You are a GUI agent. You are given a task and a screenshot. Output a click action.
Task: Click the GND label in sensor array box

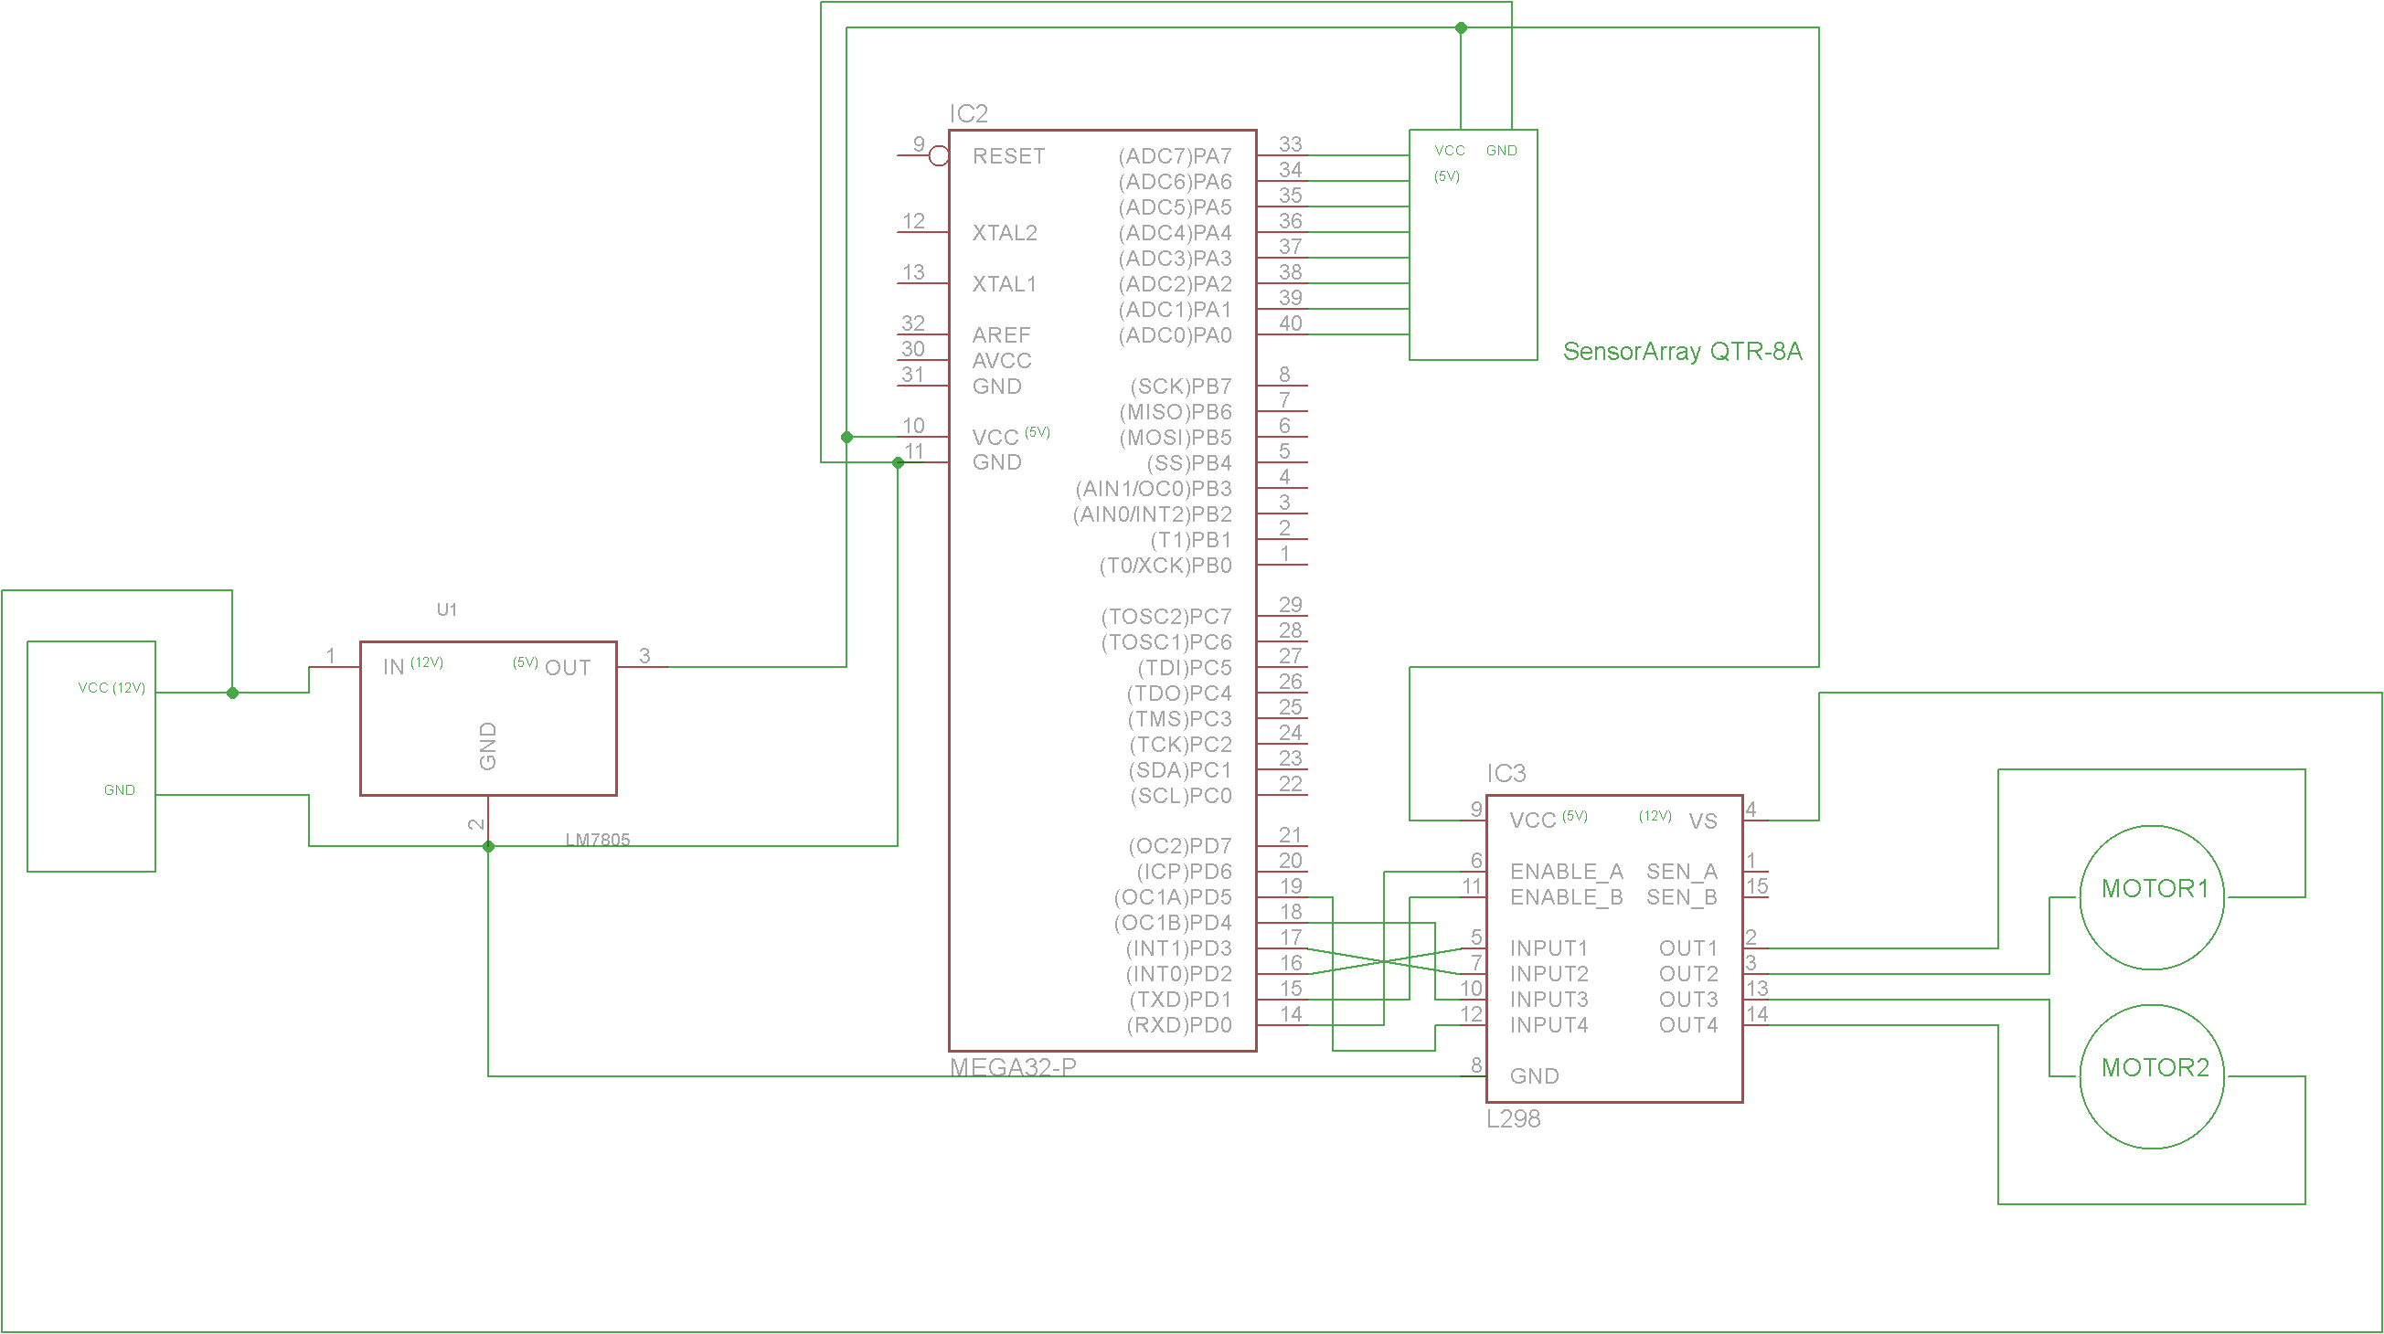(1502, 151)
